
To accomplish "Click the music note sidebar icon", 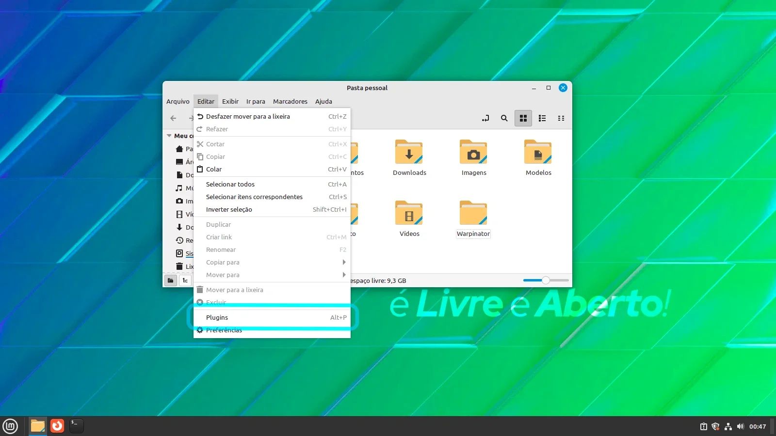I will [179, 188].
